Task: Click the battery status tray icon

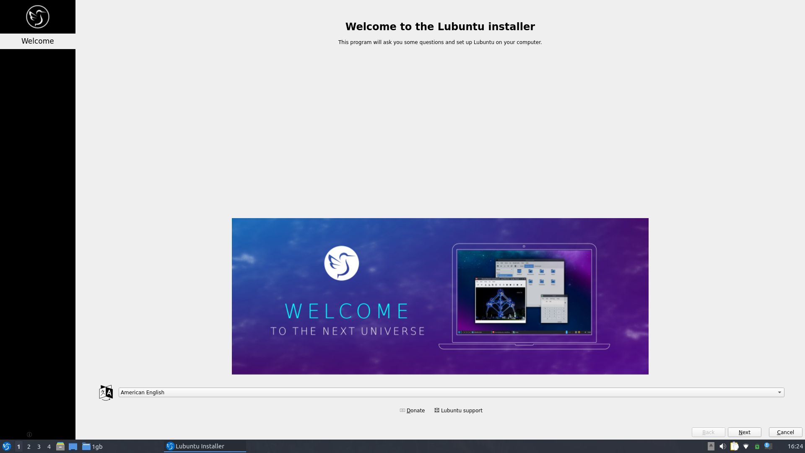Action: (x=757, y=446)
